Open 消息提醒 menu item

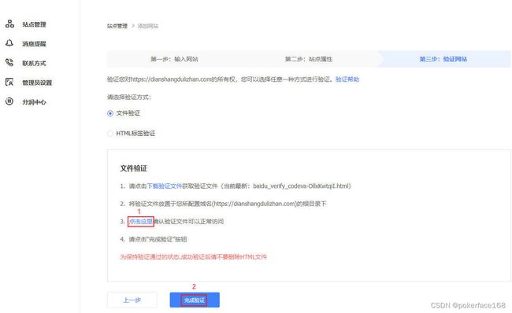[x=34, y=44]
